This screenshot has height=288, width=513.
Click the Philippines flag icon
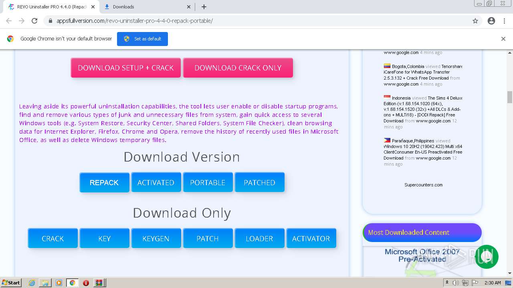click(387, 140)
